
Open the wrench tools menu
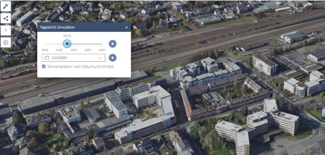pyautogui.click(x=5, y=6)
